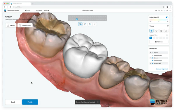This screenshot has height=111, width=175.
Task: Click the Color Map gradient scale
Action: [159, 20]
